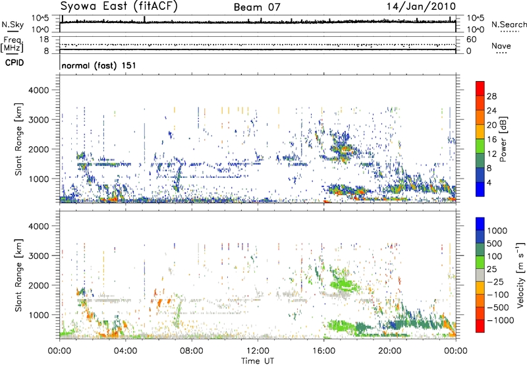The height and width of the screenshot is (365, 527).
Task: Click the blue 1000 velocity colorbar segment
Action: 480,224
